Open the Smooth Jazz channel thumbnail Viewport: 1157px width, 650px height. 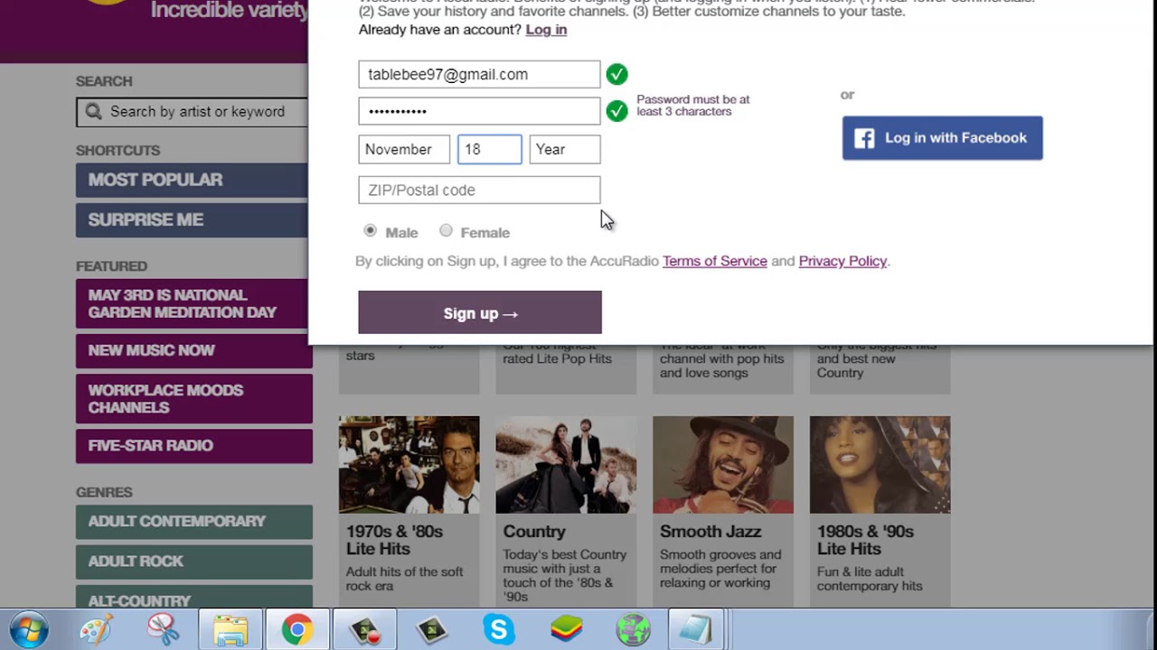pyautogui.click(x=723, y=465)
